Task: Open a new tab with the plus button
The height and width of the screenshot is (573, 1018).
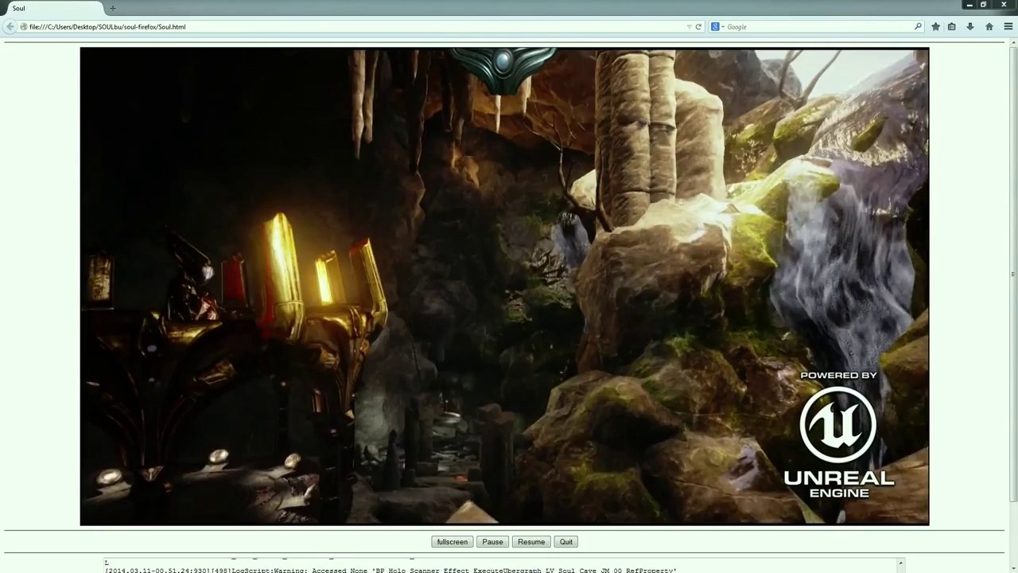Action: (112, 8)
